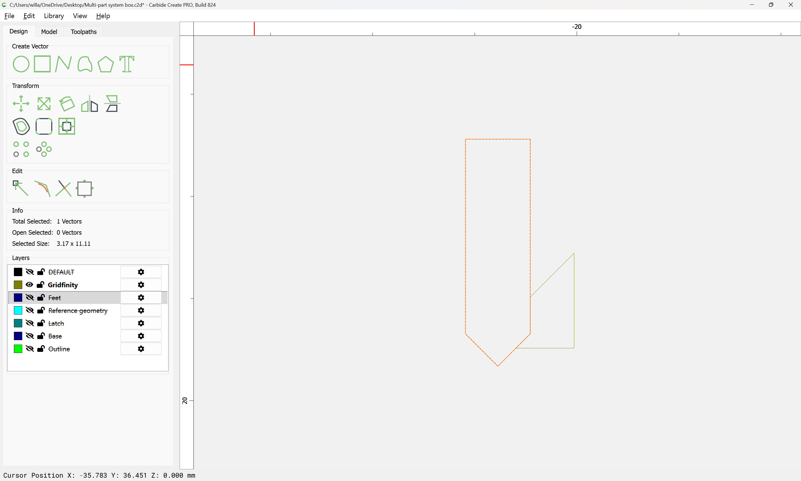Activate the Node Edit tool
The image size is (801, 481).
[20, 188]
